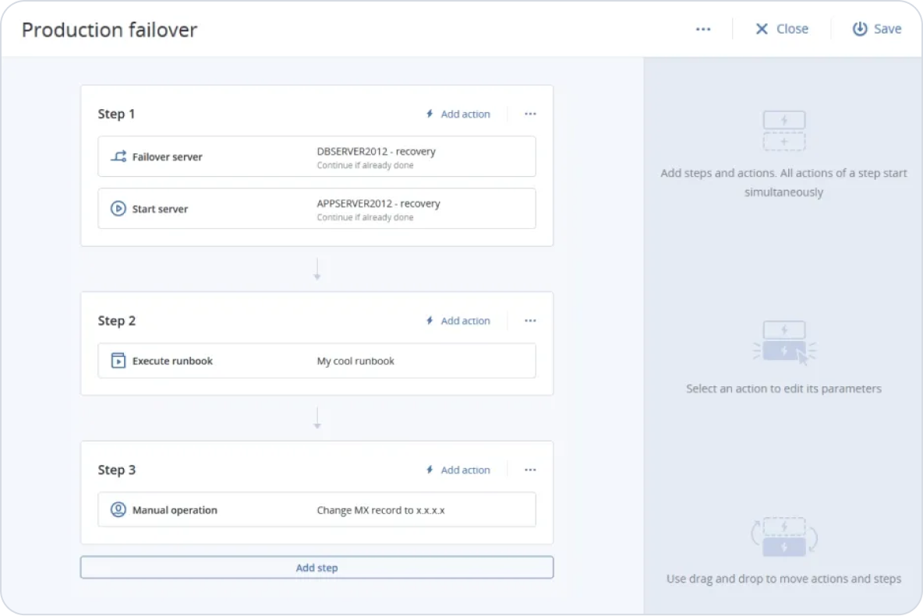Image resolution: width=923 pixels, height=616 pixels.
Task: Click the Execute runbook icon
Action: (x=118, y=361)
